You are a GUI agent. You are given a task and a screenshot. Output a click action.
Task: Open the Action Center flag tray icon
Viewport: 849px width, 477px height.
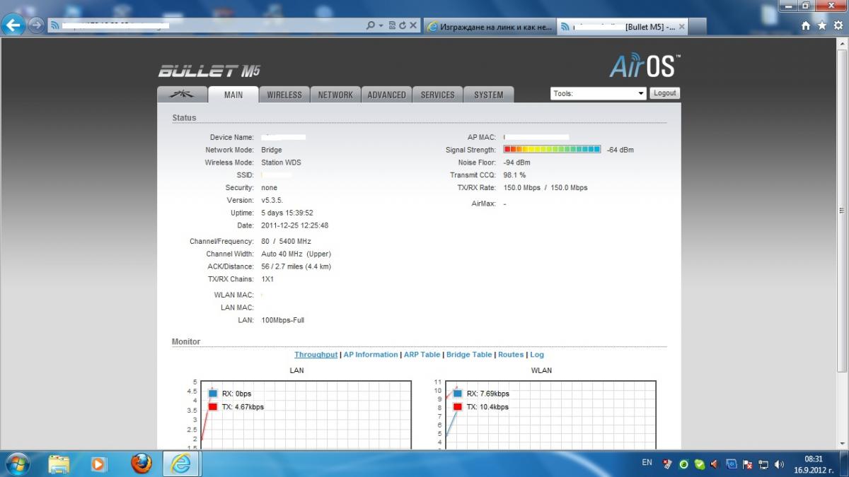point(747,464)
